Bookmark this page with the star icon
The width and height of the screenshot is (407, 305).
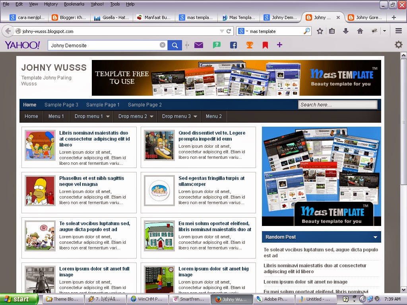(x=320, y=31)
